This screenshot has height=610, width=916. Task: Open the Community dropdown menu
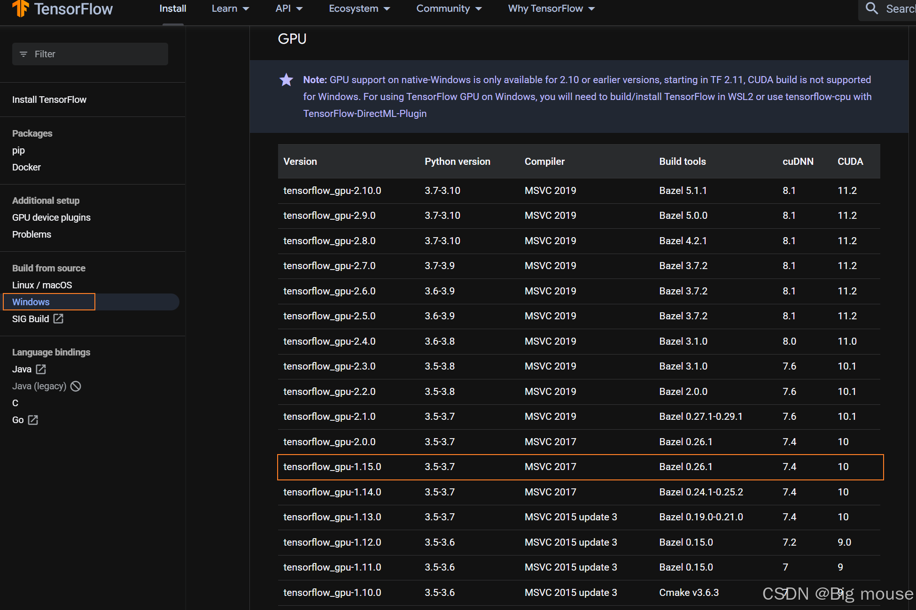pyautogui.click(x=449, y=8)
